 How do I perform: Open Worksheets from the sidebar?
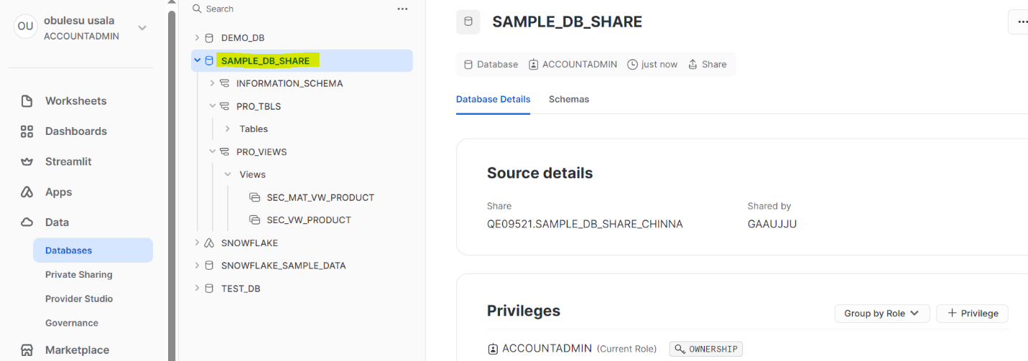tap(75, 101)
